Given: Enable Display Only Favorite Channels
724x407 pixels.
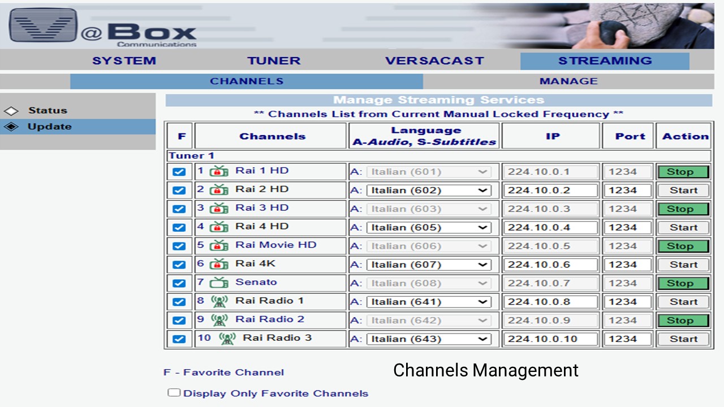Looking at the screenshot, I should pyautogui.click(x=174, y=392).
